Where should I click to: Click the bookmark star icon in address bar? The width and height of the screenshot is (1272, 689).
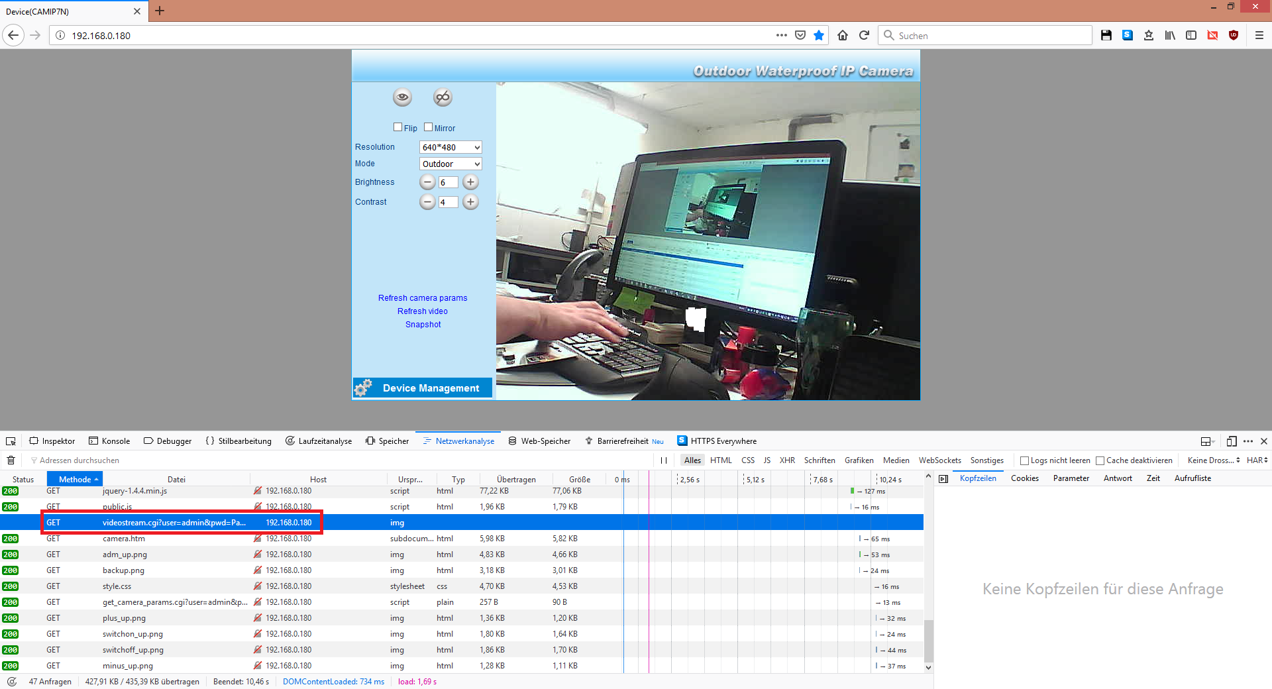[x=819, y=35]
